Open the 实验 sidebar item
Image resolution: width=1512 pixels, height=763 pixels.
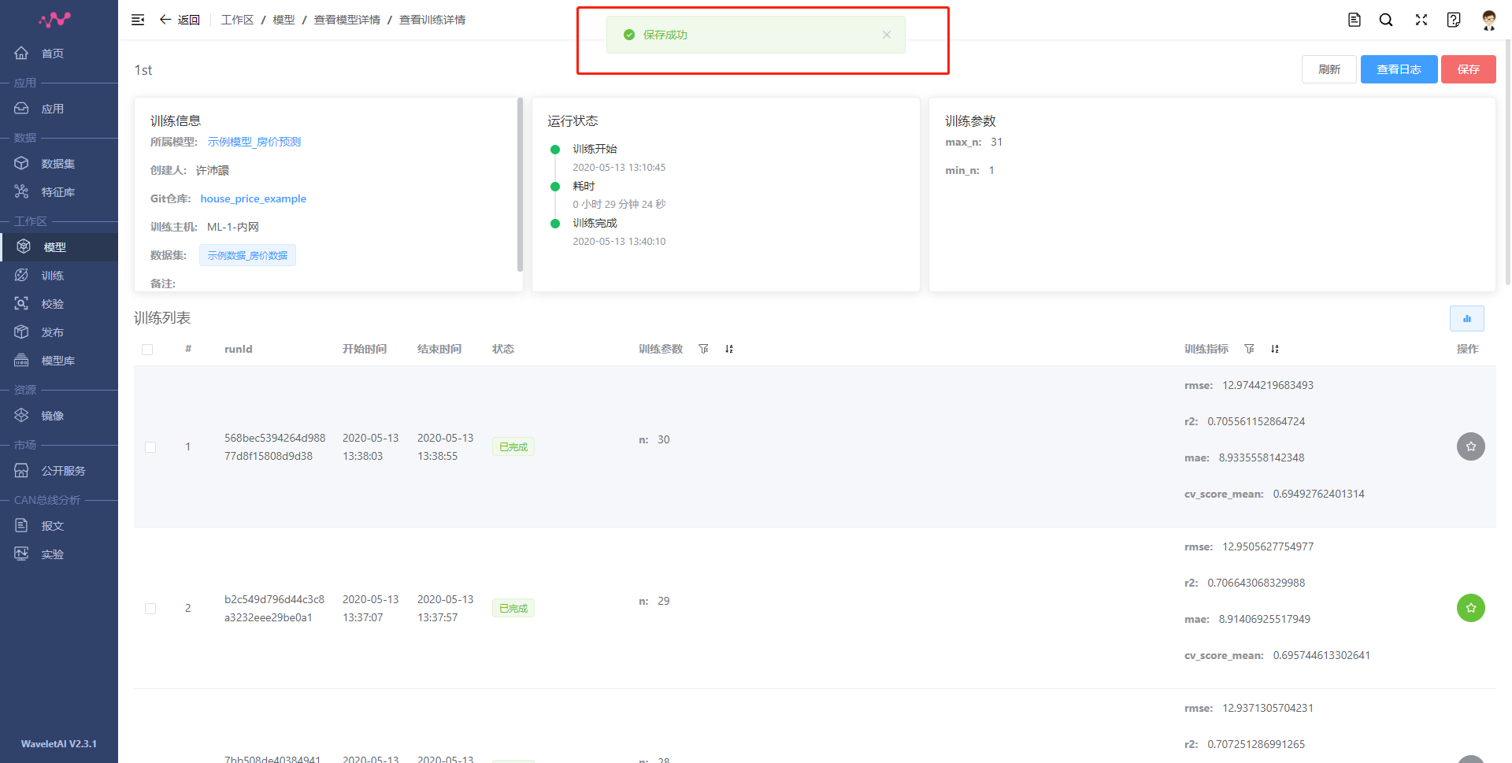(59, 554)
